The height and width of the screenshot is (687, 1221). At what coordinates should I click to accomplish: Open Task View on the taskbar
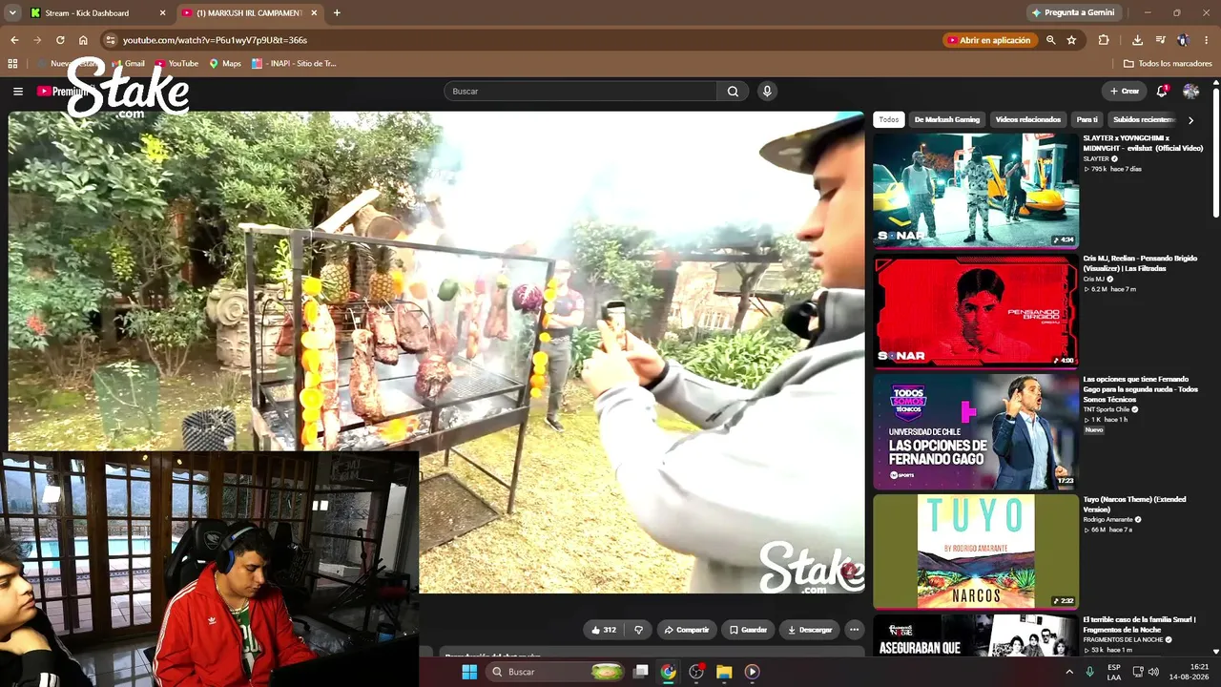pyautogui.click(x=641, y=672)
